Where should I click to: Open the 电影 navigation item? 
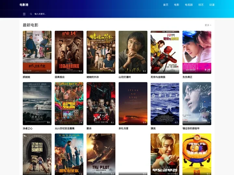click(x=176, y=5)
